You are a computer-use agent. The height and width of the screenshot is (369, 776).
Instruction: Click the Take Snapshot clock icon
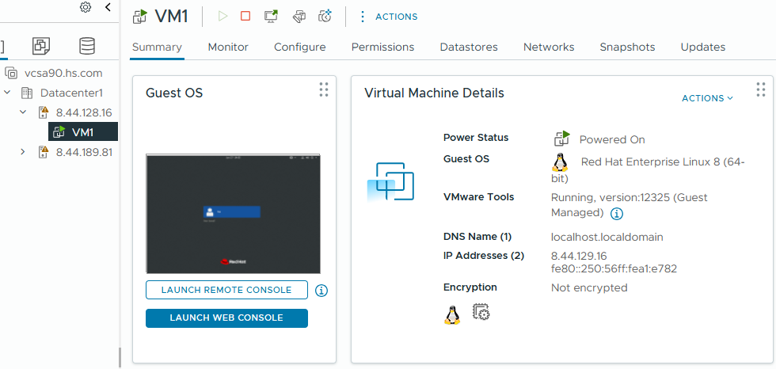(x=325, y=17)
